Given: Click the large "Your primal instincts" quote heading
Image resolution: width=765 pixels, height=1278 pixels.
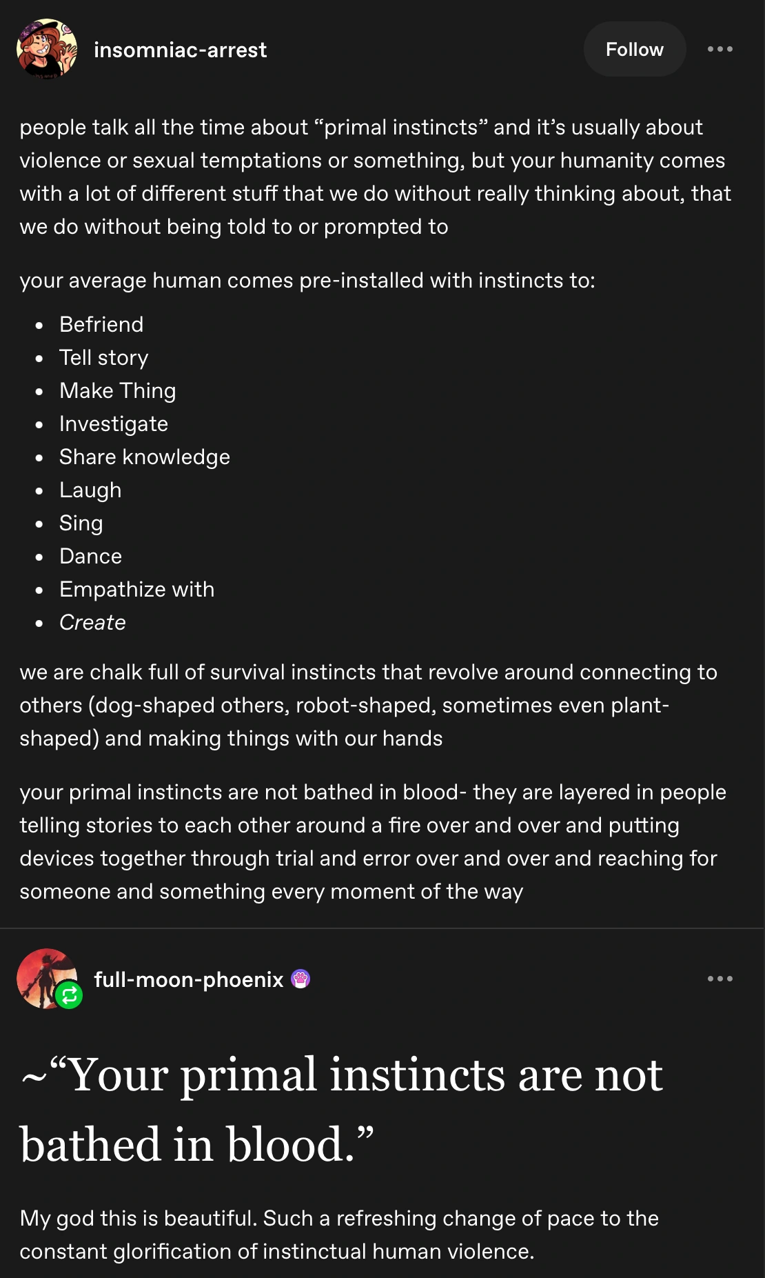Looking at the screenshot, I should (341, 1109).
